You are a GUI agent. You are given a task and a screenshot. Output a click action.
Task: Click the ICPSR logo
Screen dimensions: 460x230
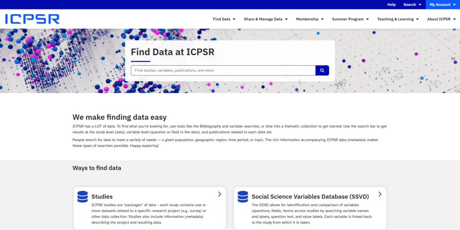[x=32, y=19]
